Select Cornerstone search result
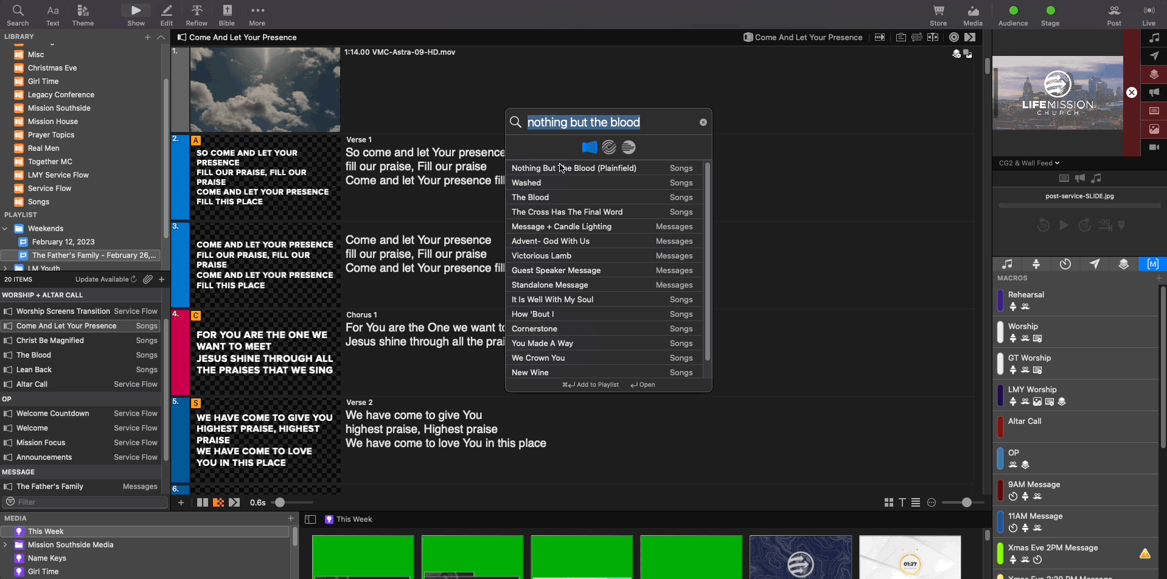Viewport: 1167px width, 579px height. click(x=604, y=328)
